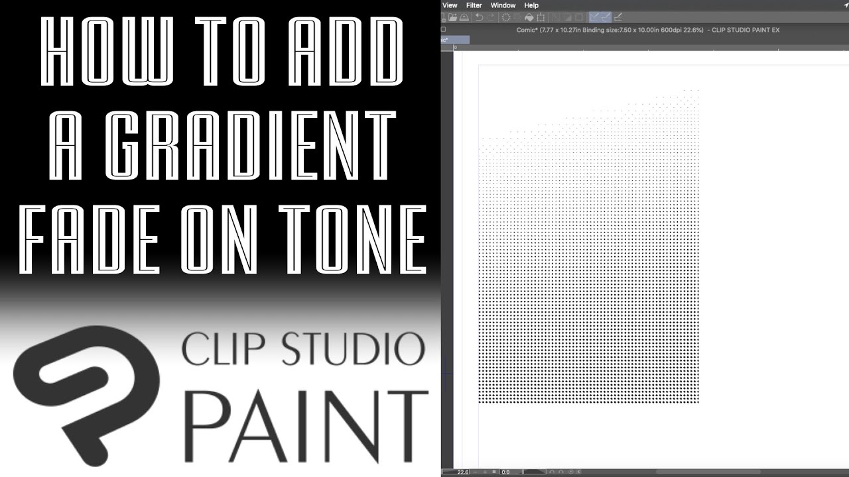Click the zoom percentage field 22.6
The width and height of the screenshot is (849, 477).
pyautogui.click(x=456, y=472)
